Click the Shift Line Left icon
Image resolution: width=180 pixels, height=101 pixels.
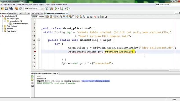pyautogui.click(x=88, y=17)
